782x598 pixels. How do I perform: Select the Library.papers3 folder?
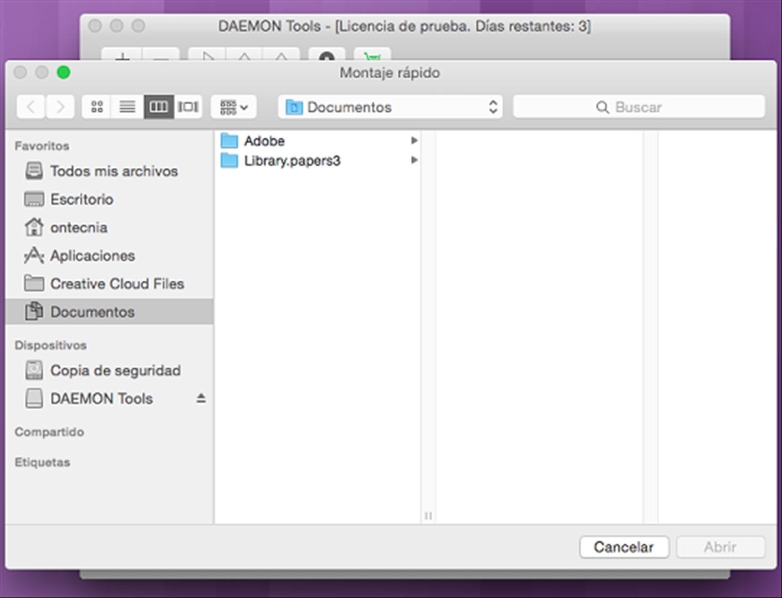pyautogui.click(x=318, y=161)
